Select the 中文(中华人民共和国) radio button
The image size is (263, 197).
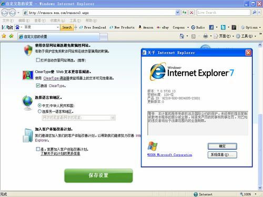[39, 106]
